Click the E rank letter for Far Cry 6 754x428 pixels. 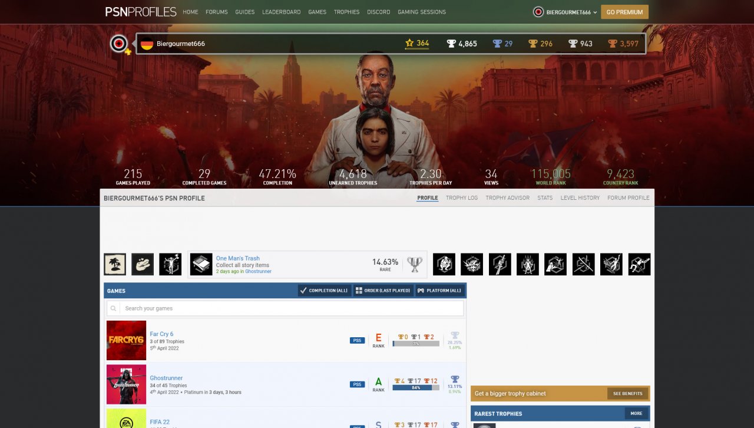point(379,338)
